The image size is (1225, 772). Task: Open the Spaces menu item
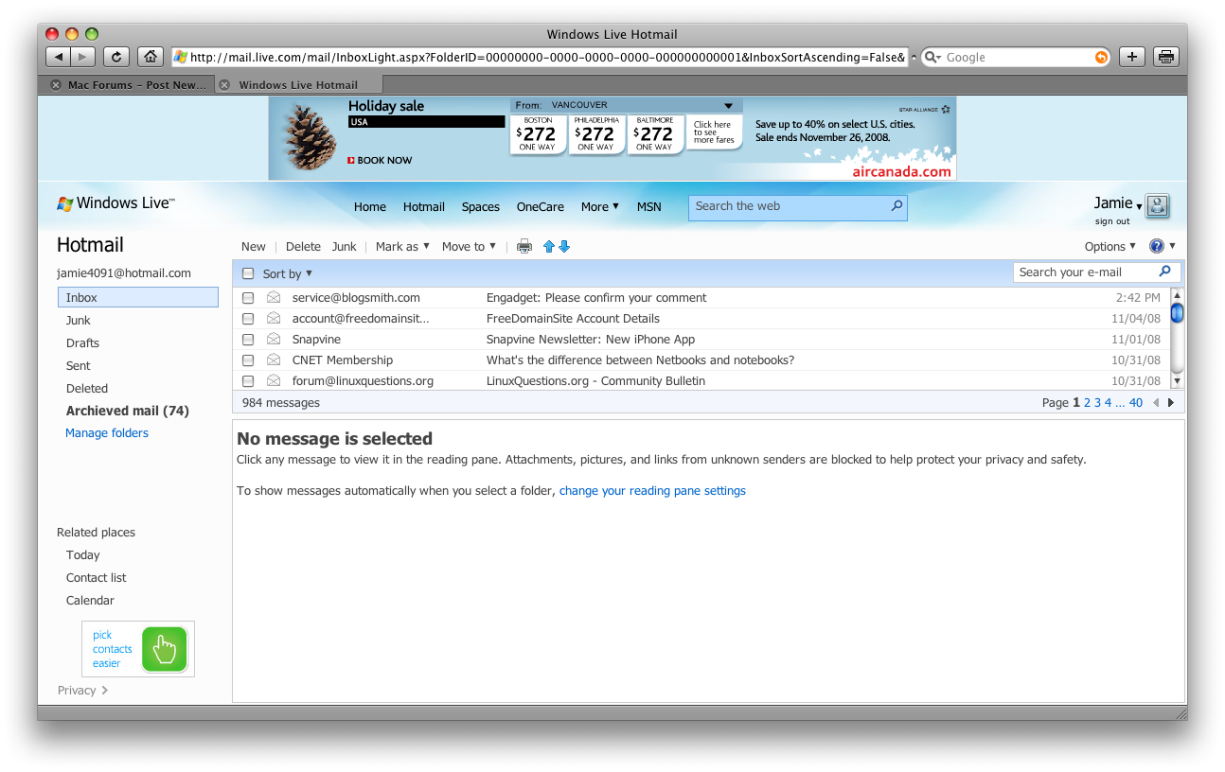point(481,206)
